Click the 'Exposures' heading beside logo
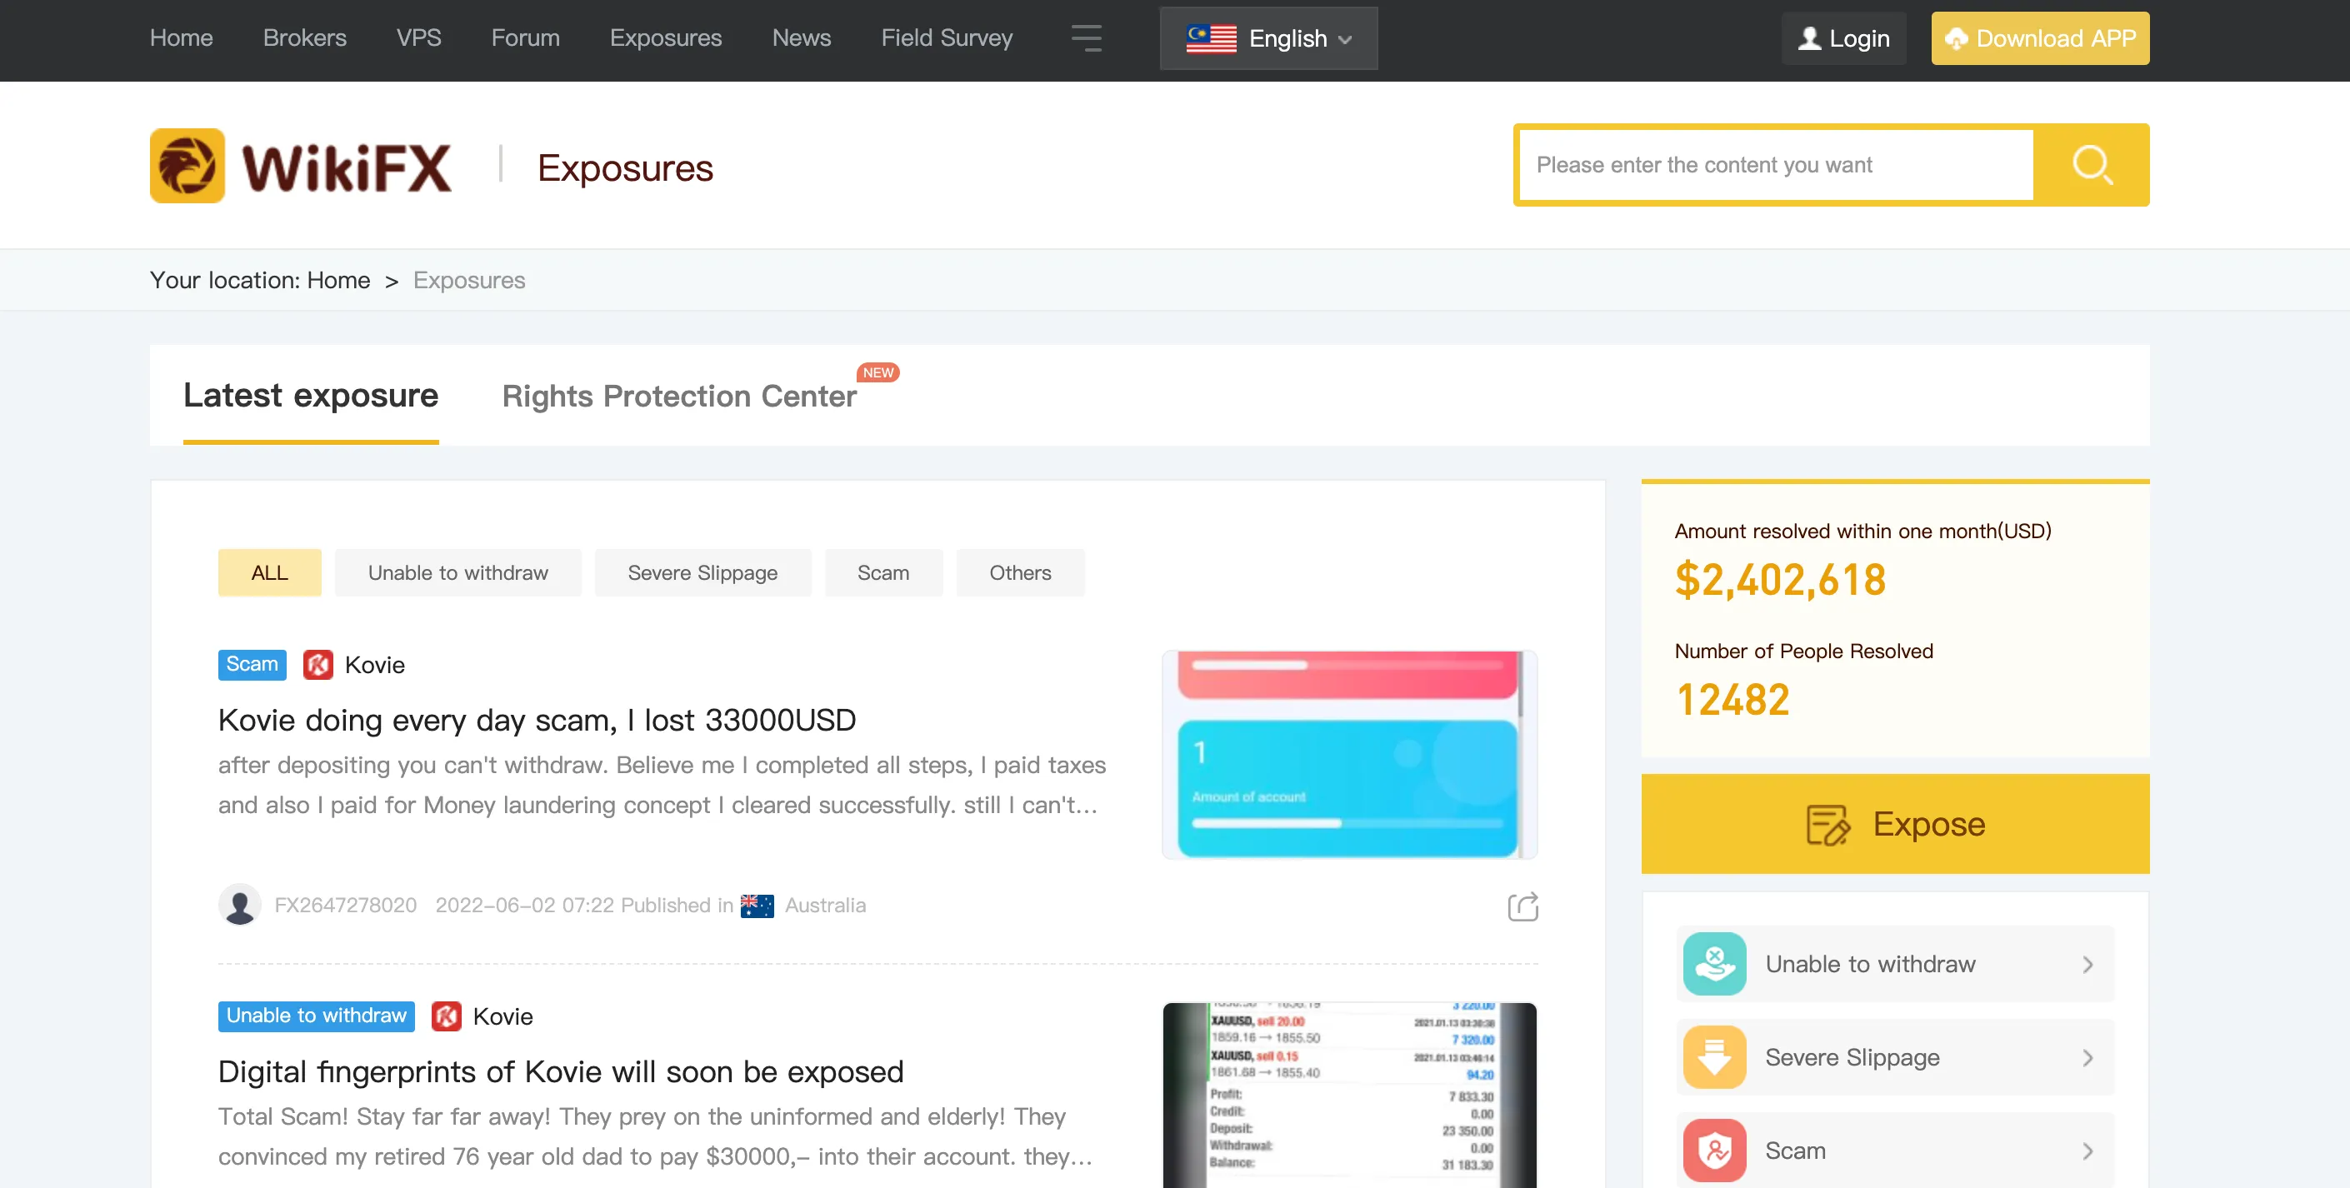Screen dimensions: 2350x1188 [x=625, y=168]
